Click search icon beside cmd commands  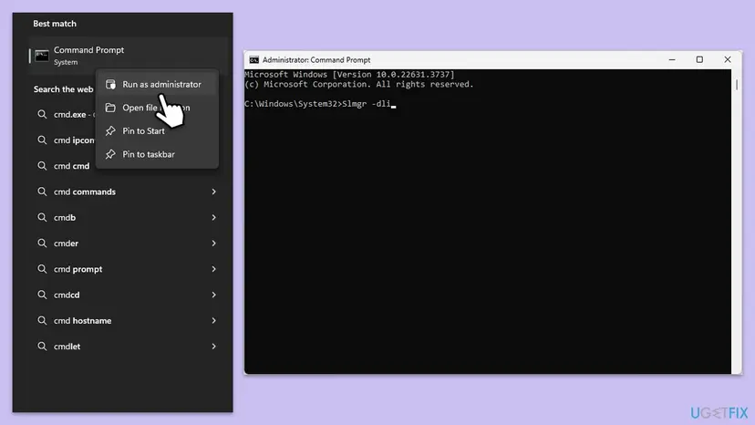tap(42, 192)
